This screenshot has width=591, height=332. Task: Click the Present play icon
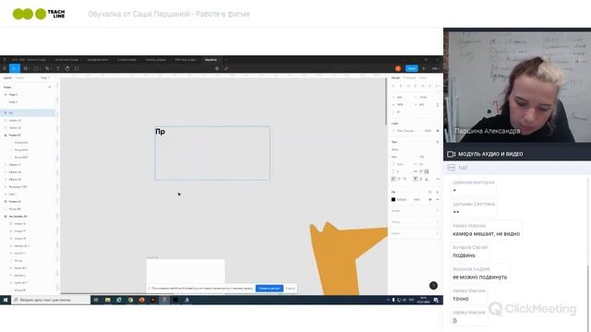tap(424, 68)
